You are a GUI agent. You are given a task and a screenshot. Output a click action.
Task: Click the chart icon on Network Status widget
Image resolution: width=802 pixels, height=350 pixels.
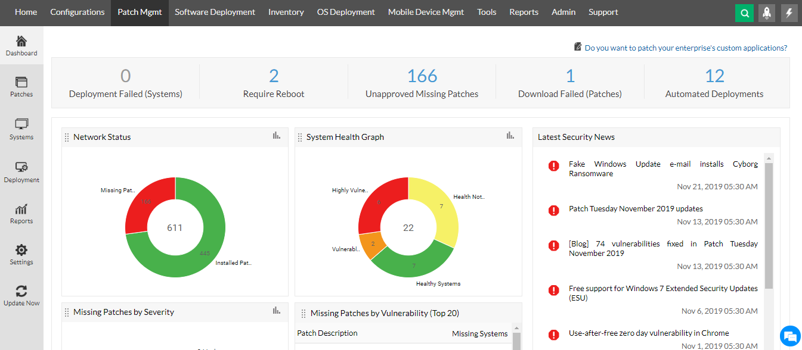(276, 135)
